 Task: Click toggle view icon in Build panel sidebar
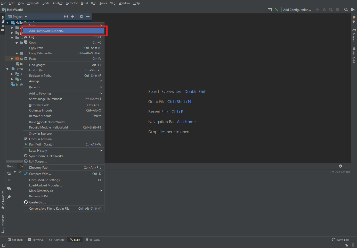click(9, 189)
